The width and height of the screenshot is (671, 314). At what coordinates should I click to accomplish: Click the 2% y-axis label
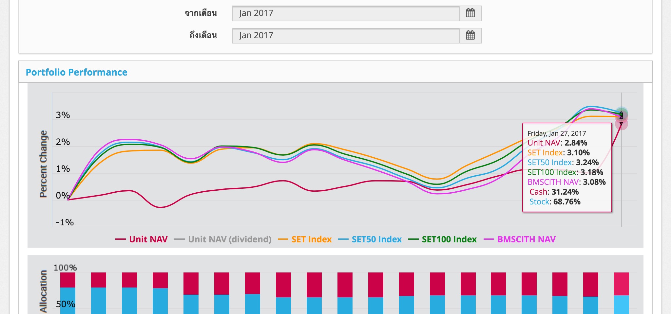coord(63,142)
